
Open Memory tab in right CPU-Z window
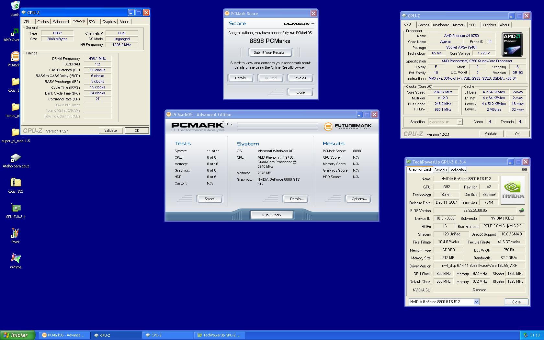pos(459,25)
